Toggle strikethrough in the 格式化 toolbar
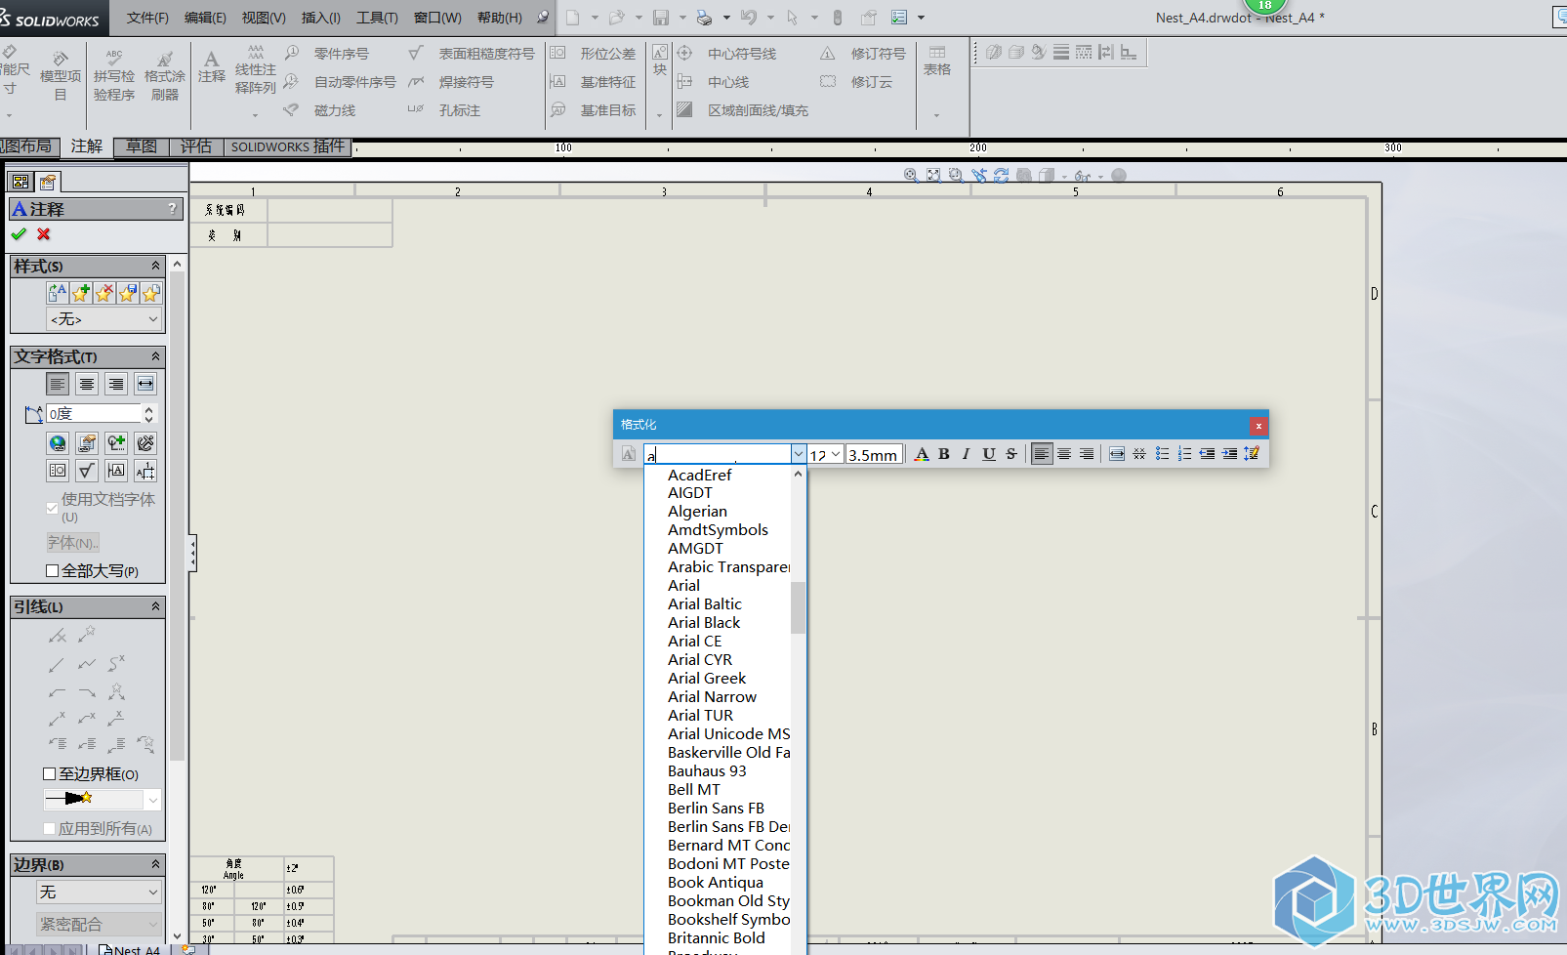Screen dimensions: 1567x955 (1011, 454)
